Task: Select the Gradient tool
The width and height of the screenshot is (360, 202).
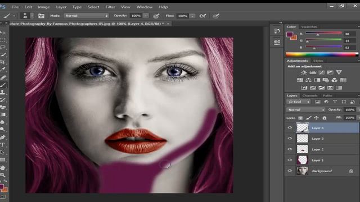Action: [3, 114]
